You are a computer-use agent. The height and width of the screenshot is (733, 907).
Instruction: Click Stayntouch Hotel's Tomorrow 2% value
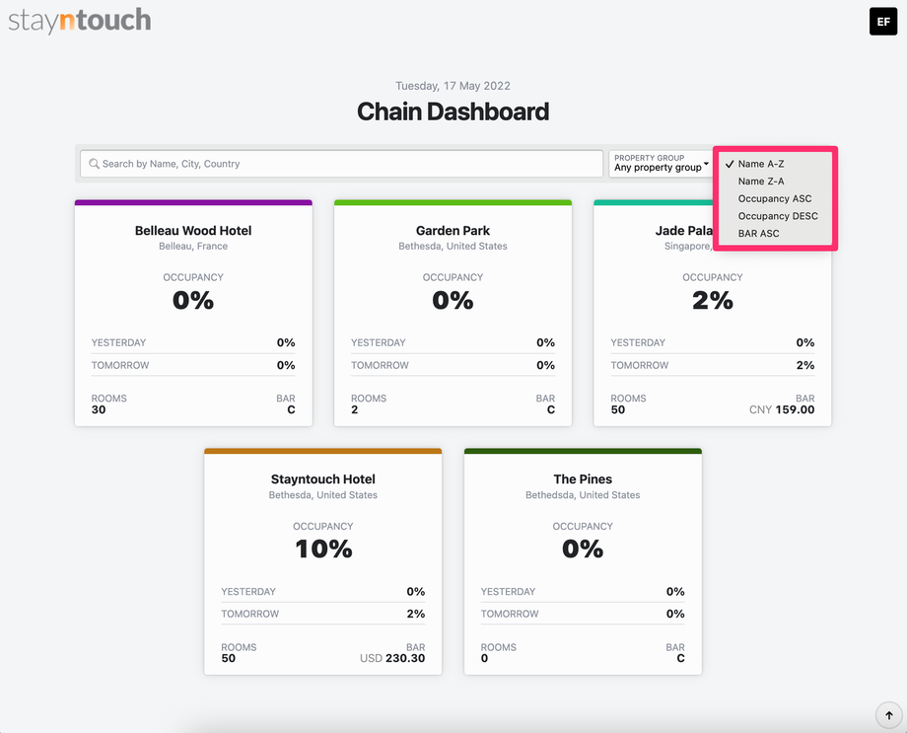coord(416,614)
